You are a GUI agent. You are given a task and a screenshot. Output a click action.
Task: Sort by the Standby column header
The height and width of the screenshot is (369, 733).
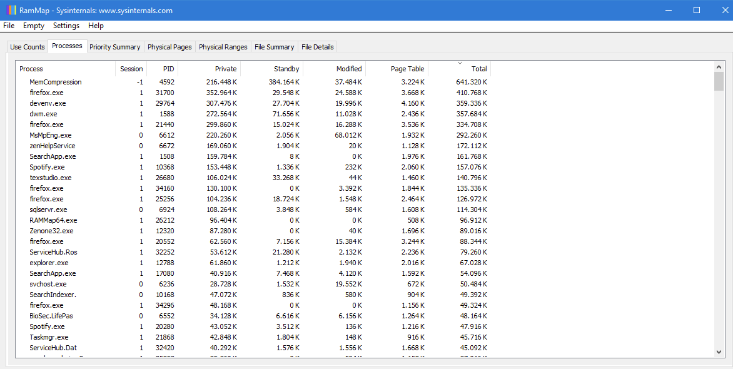(x=271, y=69)
